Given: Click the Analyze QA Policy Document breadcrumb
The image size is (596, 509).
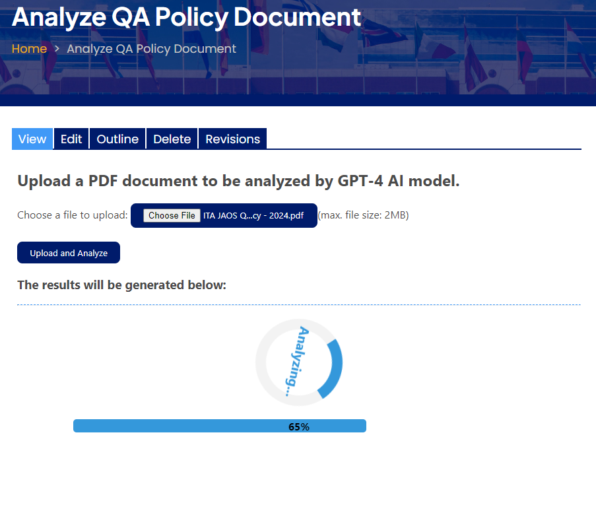Looking at the screenshot, I should pos(151,49).
